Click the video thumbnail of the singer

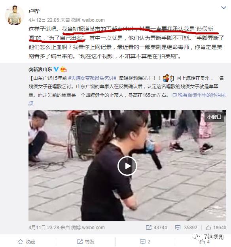coord(127,166)
